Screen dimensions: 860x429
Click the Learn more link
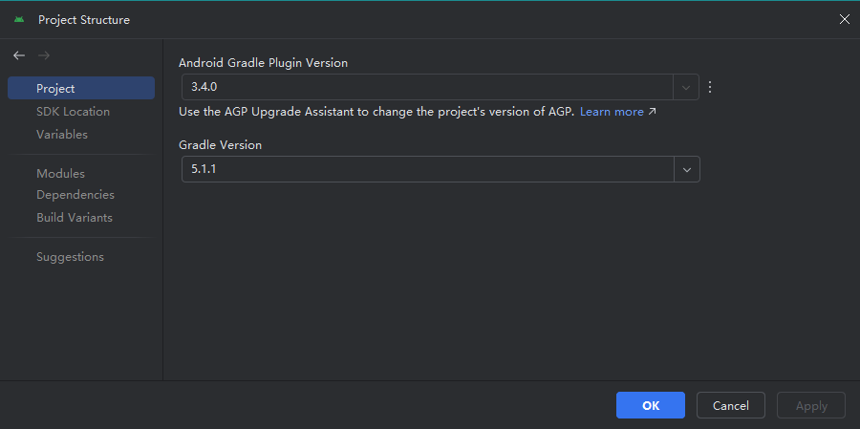click(x=612, y=112)
